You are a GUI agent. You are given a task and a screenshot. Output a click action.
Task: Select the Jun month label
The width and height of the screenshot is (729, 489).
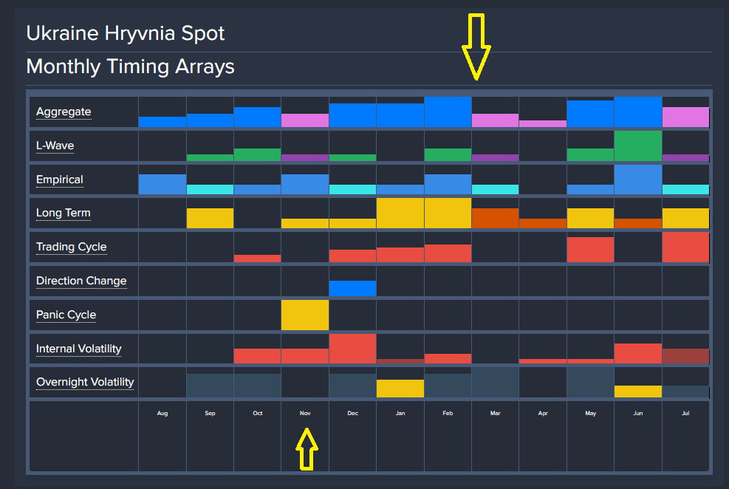click(638, 413)
